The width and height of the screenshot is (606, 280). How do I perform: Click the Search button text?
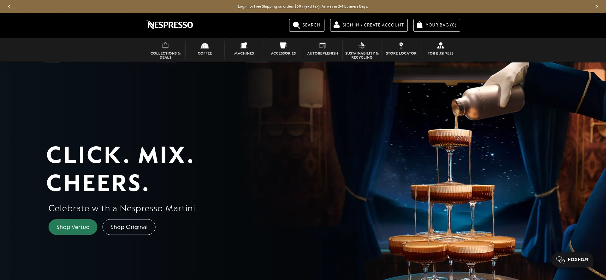tap(311, 25)
